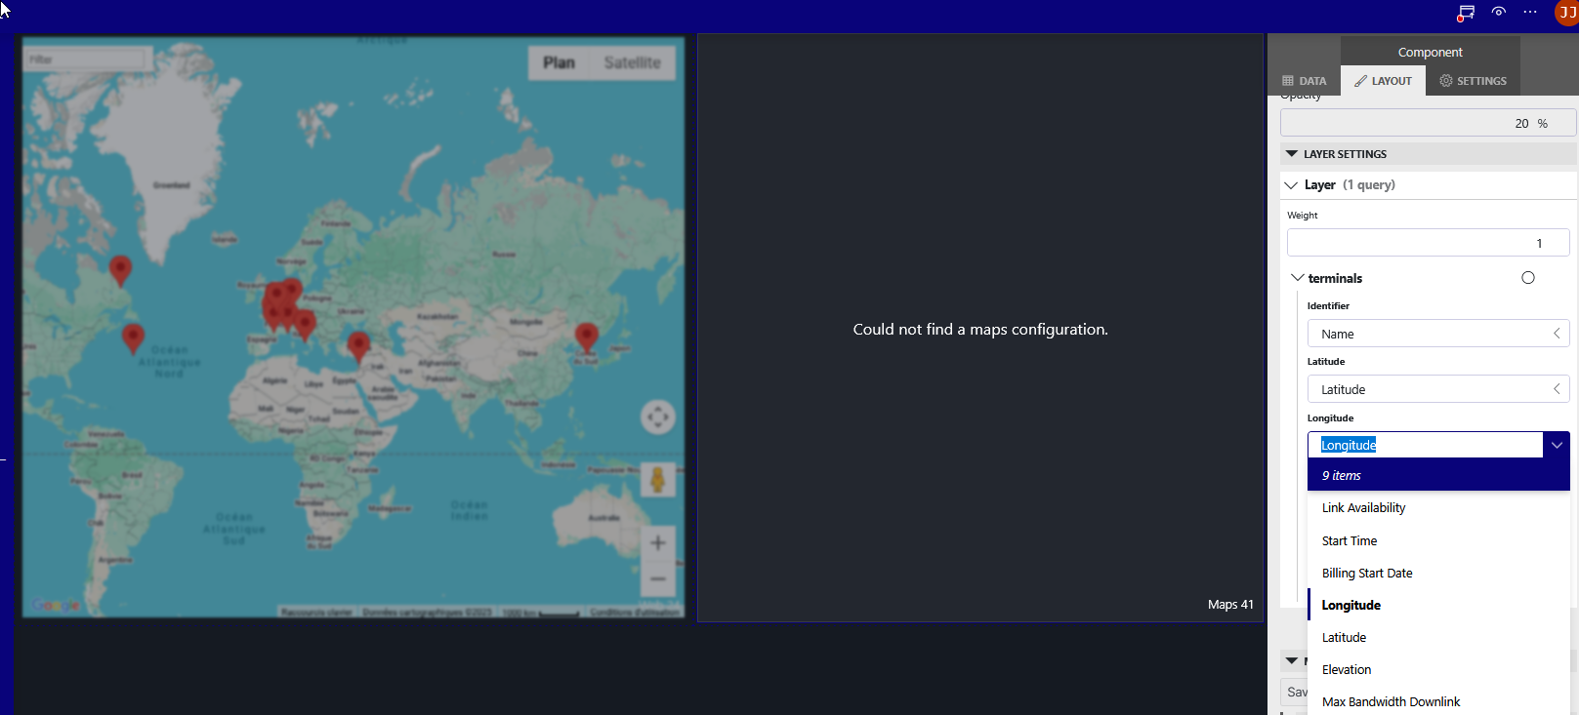Click the 'Could not find a maps configuration.' message
The width and height of the screenshot is (1579, 715).
[x=980, y=330]
